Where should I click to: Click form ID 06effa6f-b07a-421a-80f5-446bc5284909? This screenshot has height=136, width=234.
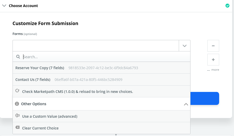(88, 80)
